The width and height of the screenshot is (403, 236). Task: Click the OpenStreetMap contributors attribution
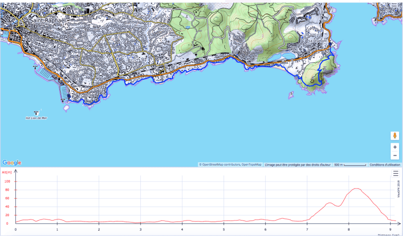219,165
